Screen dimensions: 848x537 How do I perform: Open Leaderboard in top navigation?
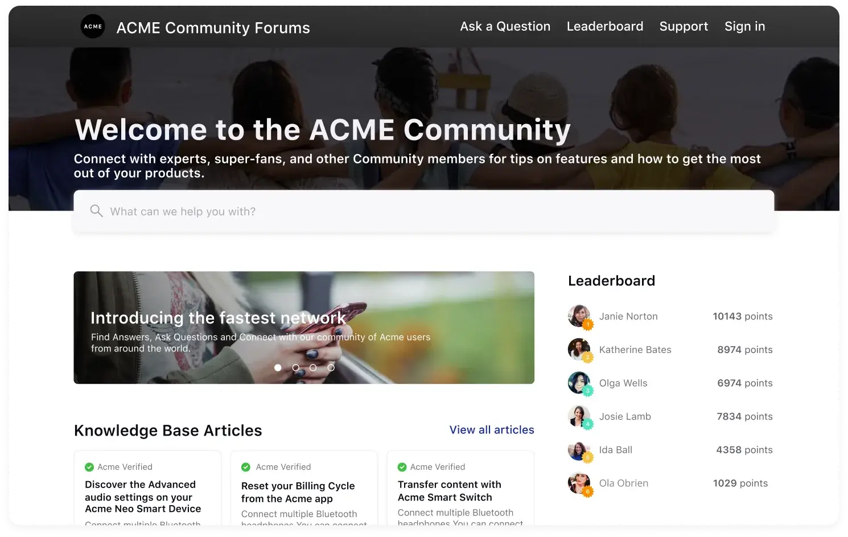point(604,26)
